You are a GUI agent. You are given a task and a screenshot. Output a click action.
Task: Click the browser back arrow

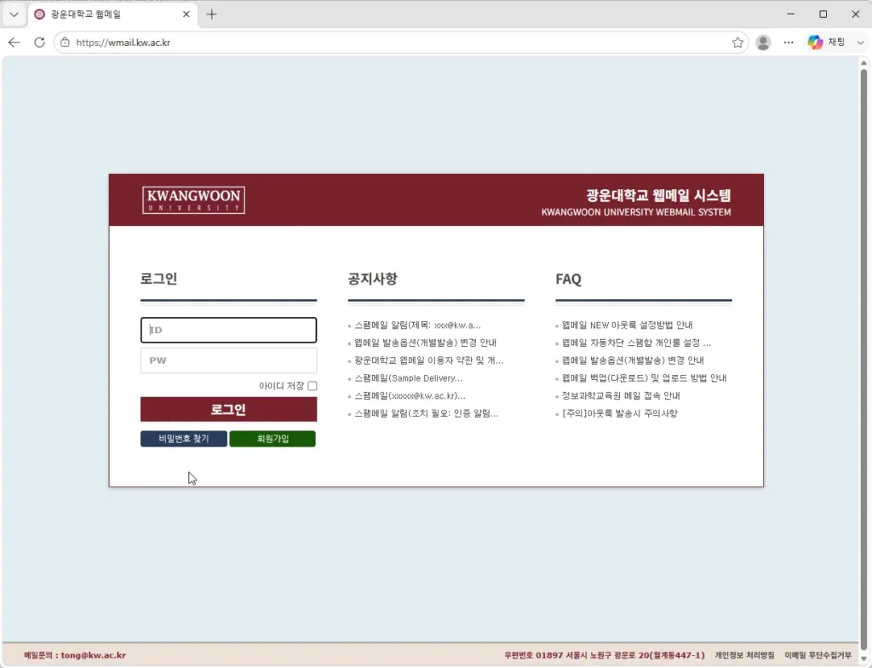click(14, 43)
